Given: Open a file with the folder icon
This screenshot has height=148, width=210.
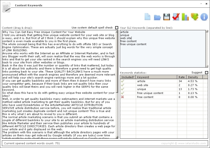Looking at the screenshot, I should 157,17.
